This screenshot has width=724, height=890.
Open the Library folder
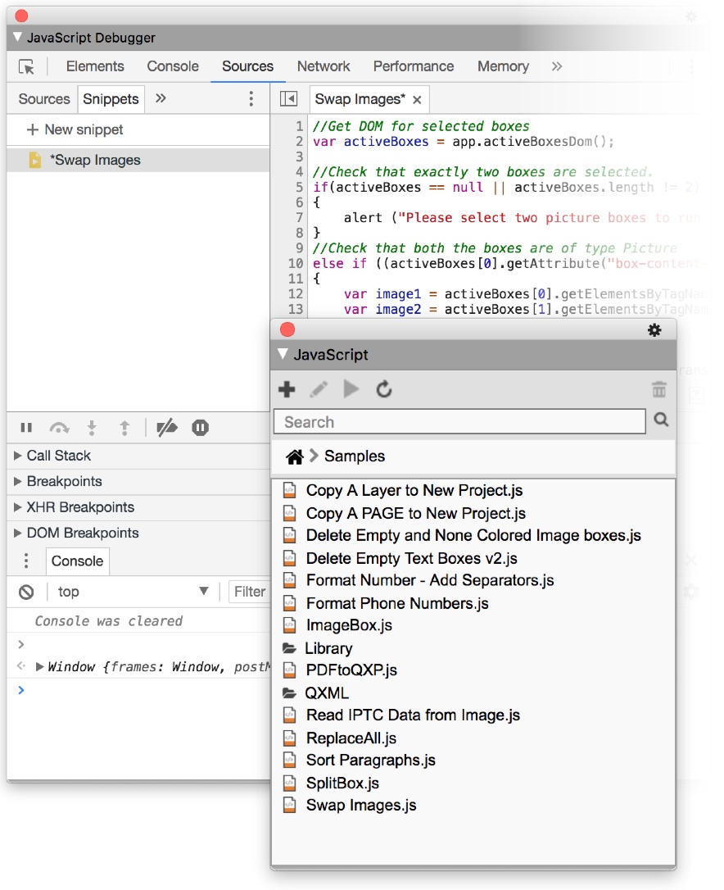coord(328,648)
